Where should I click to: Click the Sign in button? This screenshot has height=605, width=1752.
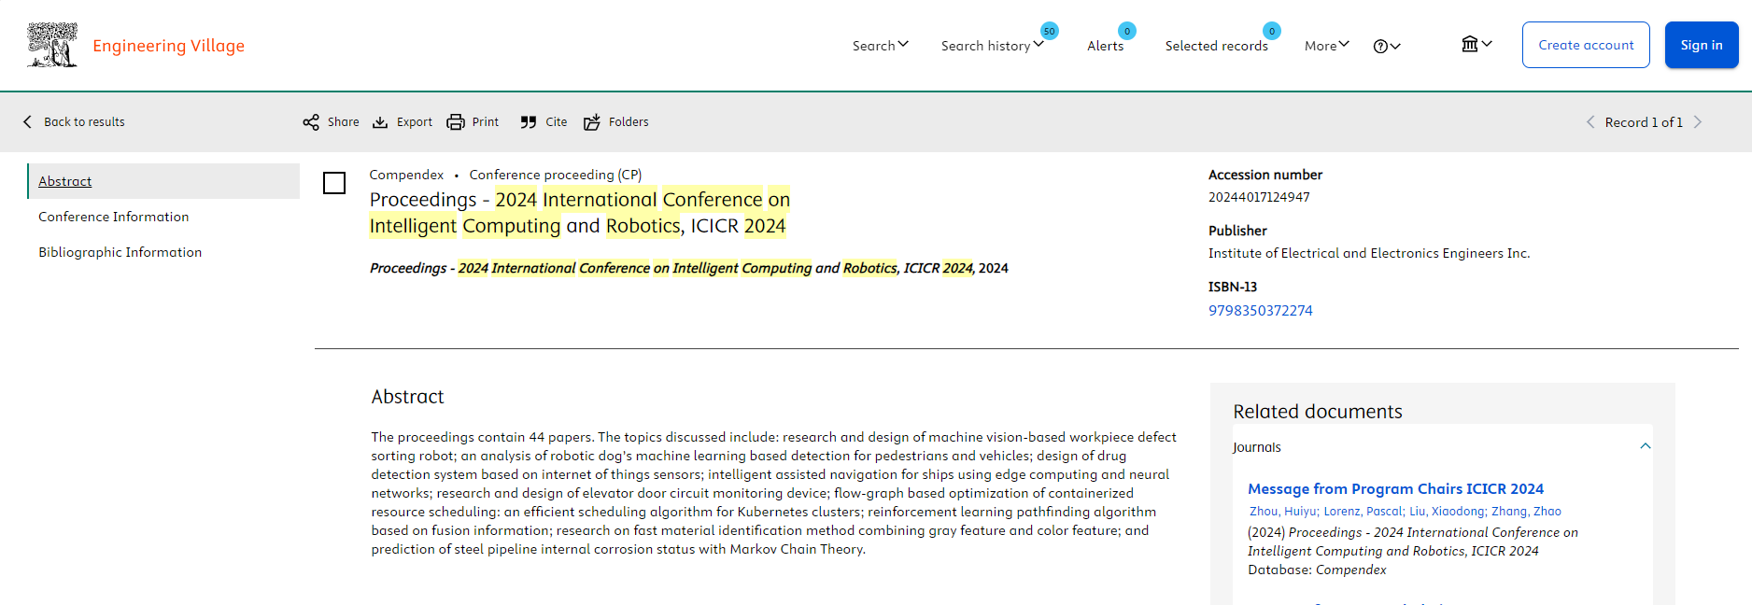coord(1702,45)
